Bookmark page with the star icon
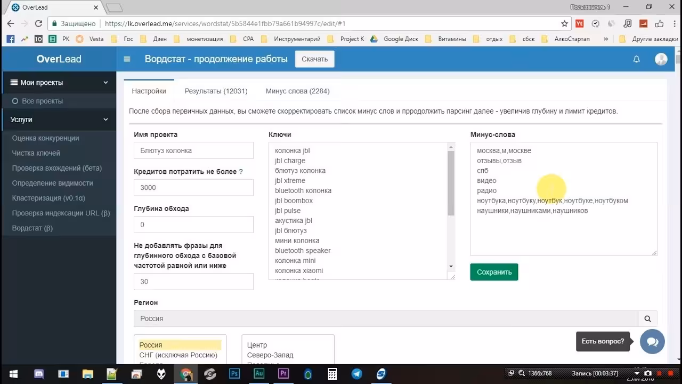This screenshot has height=384, width=682. (564, 23)
